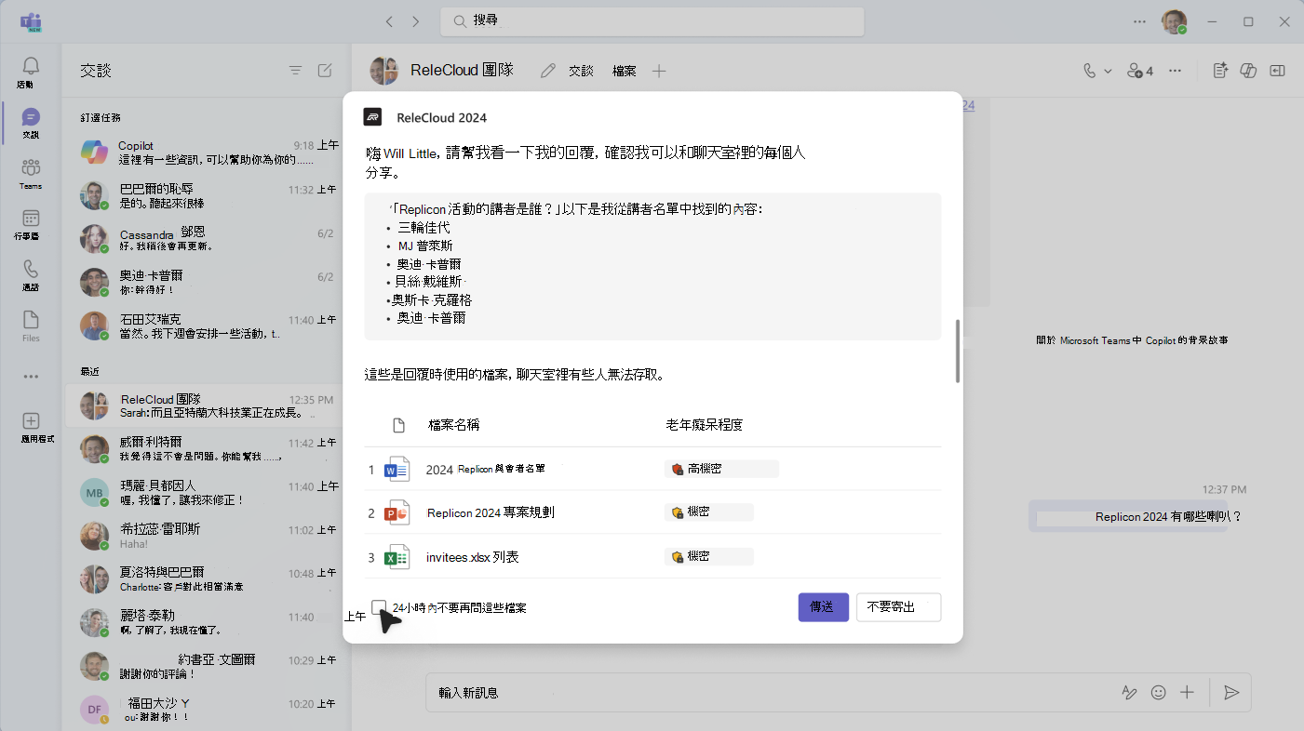The height and width of the screenshot is (731, 1304).
Task: Start a new chat with compose icon
Action: (325, 70)
